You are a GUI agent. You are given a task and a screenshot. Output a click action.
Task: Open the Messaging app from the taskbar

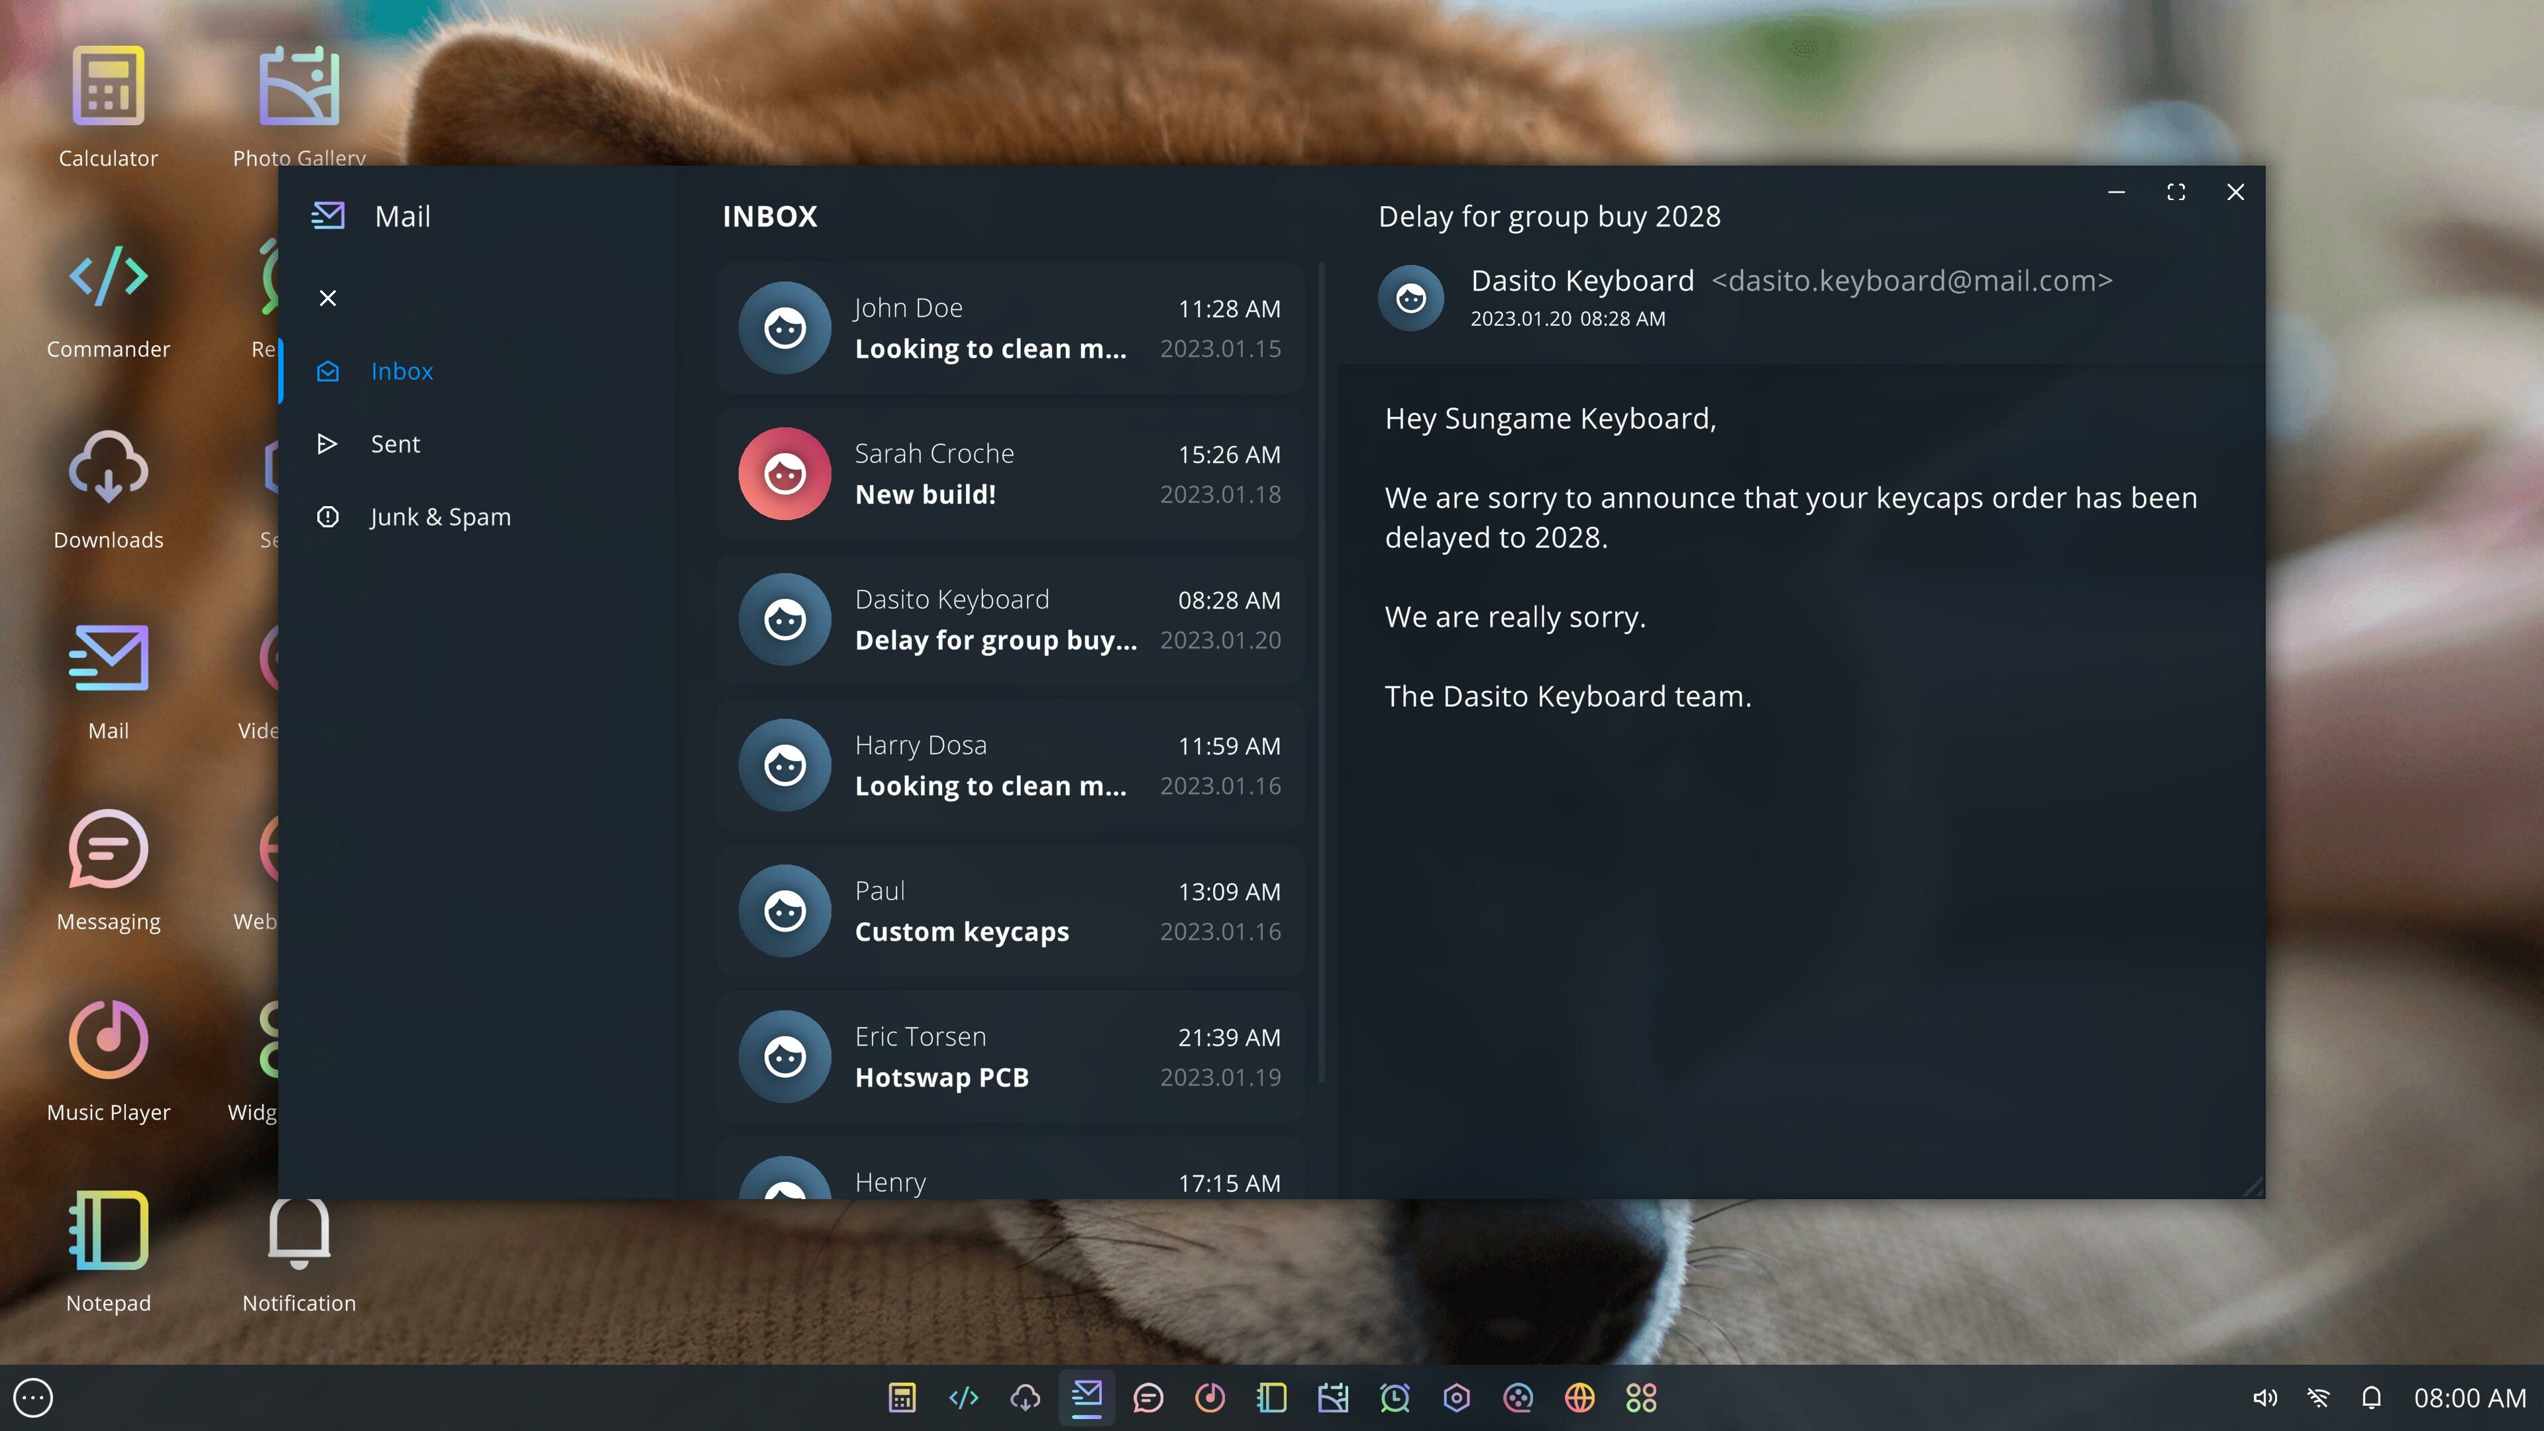tap(1149, 1397)
